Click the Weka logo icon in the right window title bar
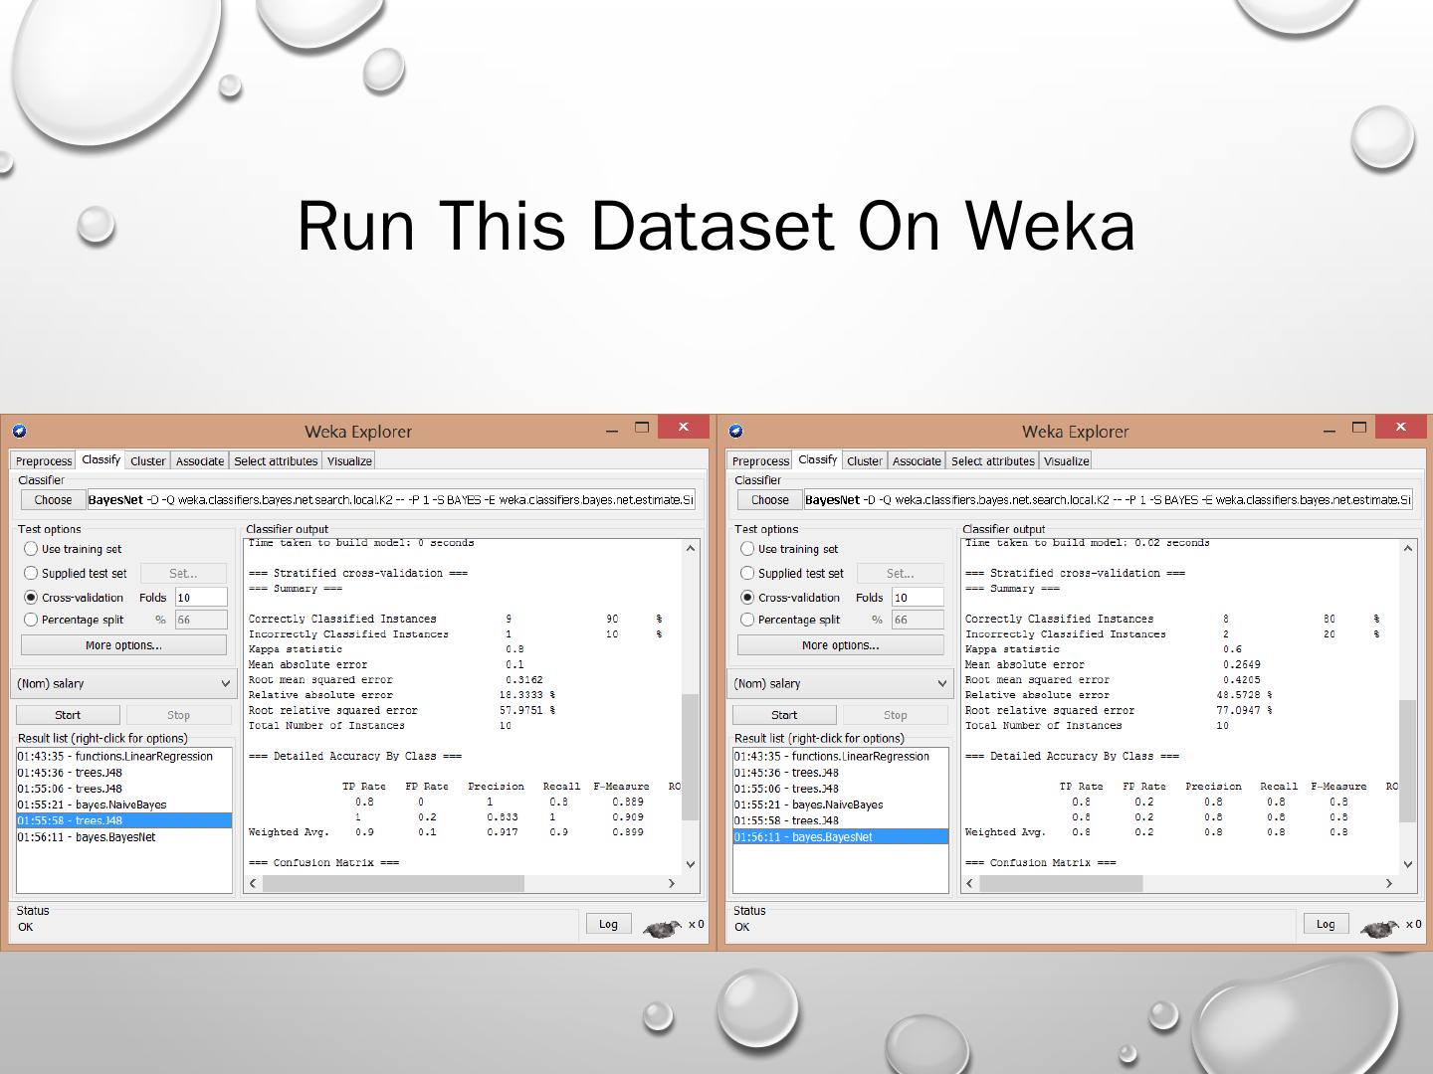The width and height of the screenshot is (1433, 1074). coord(735,431)
